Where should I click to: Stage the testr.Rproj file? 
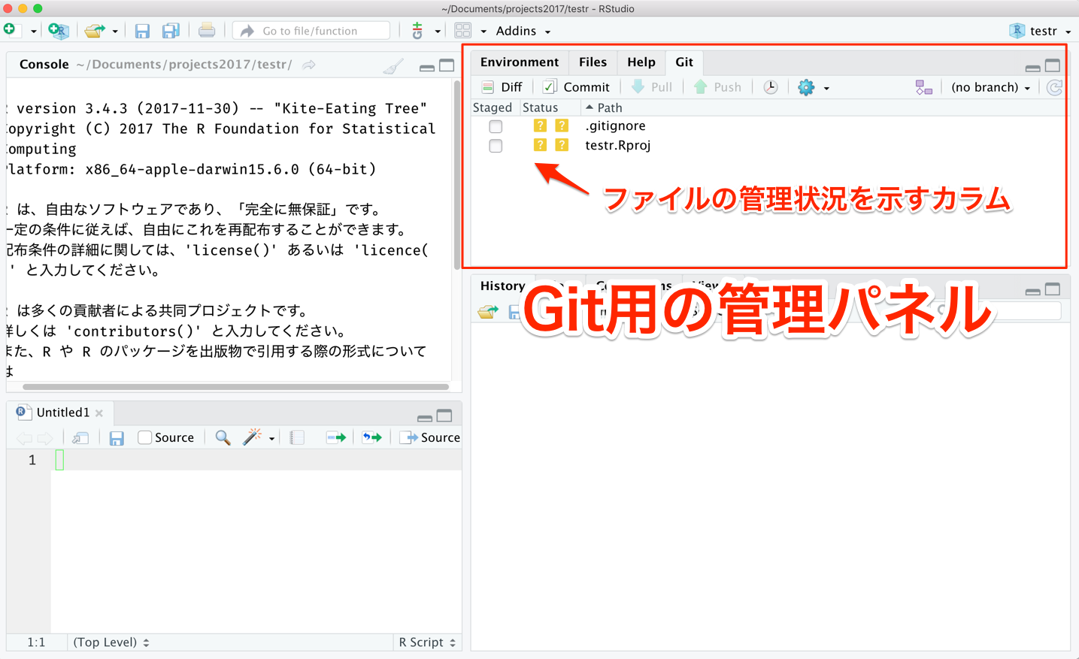point(496,146)
